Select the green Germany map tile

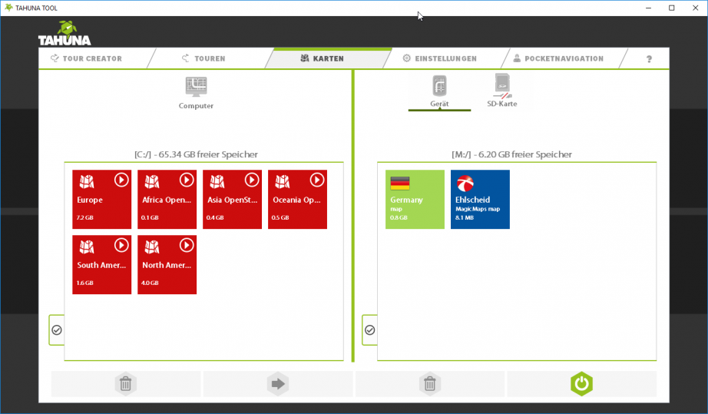click(x=415, y=200)
